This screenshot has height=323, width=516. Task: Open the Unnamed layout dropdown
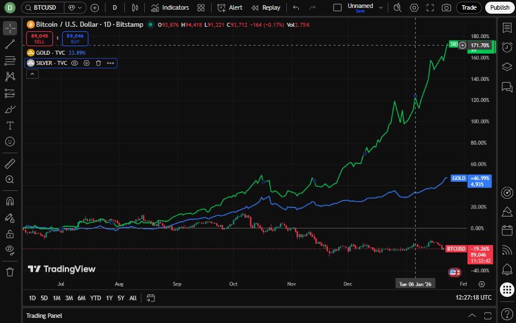381,7
